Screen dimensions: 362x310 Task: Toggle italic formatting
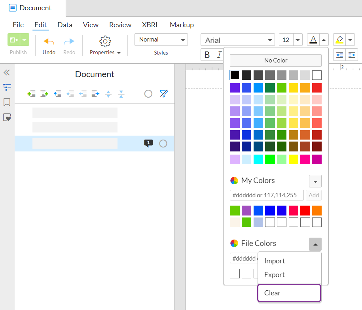click(x=219, y=55)
